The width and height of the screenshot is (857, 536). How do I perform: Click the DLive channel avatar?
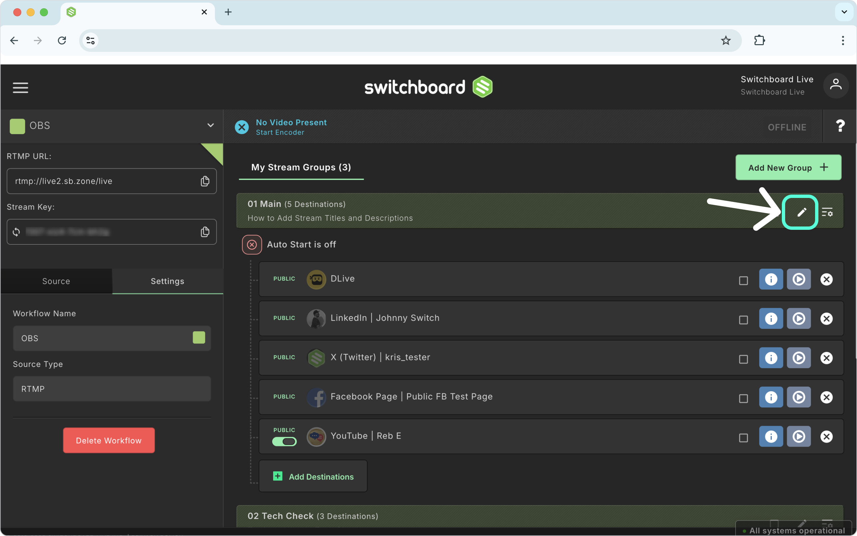pos(316,279)
